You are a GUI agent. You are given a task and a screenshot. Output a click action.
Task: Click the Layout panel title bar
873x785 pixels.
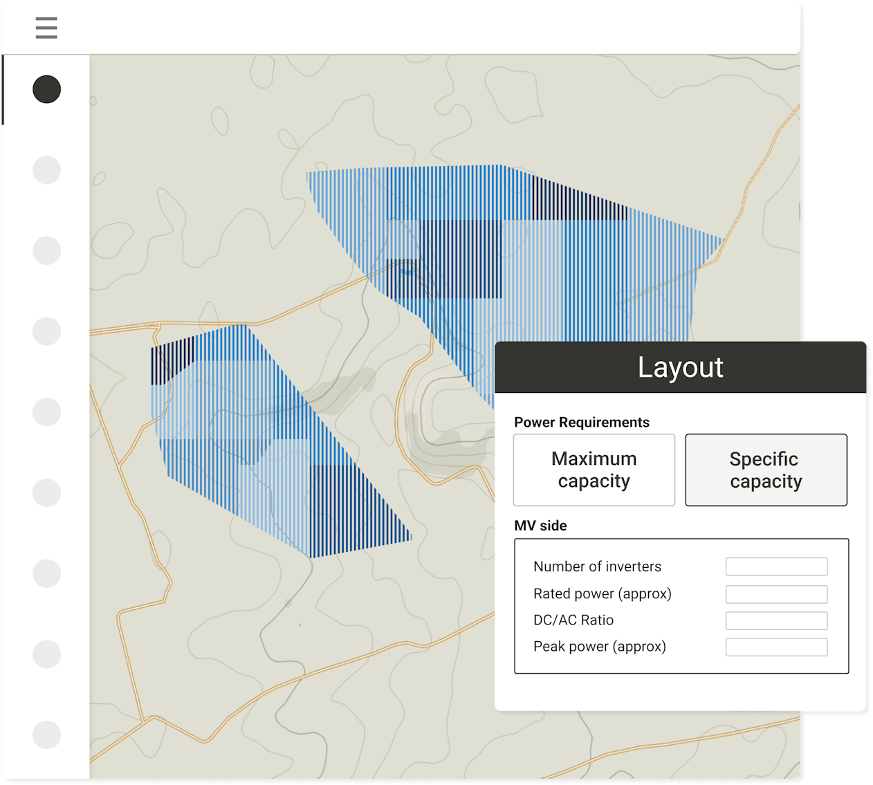681,367
